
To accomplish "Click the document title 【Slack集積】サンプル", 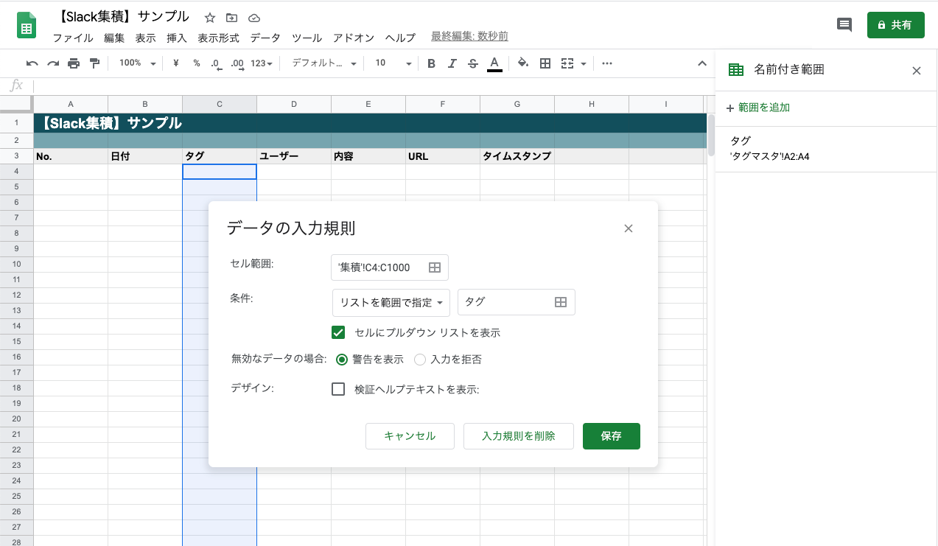I will pyautogui.click(x=122, y=17).
